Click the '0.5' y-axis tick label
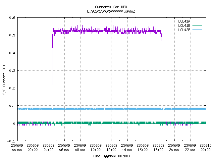Viewport: 212px width, 159px height. pyautogui.click(x=12, y=35)
